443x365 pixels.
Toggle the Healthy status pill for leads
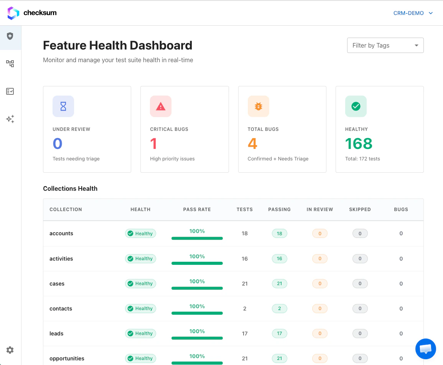pos(140,333)
